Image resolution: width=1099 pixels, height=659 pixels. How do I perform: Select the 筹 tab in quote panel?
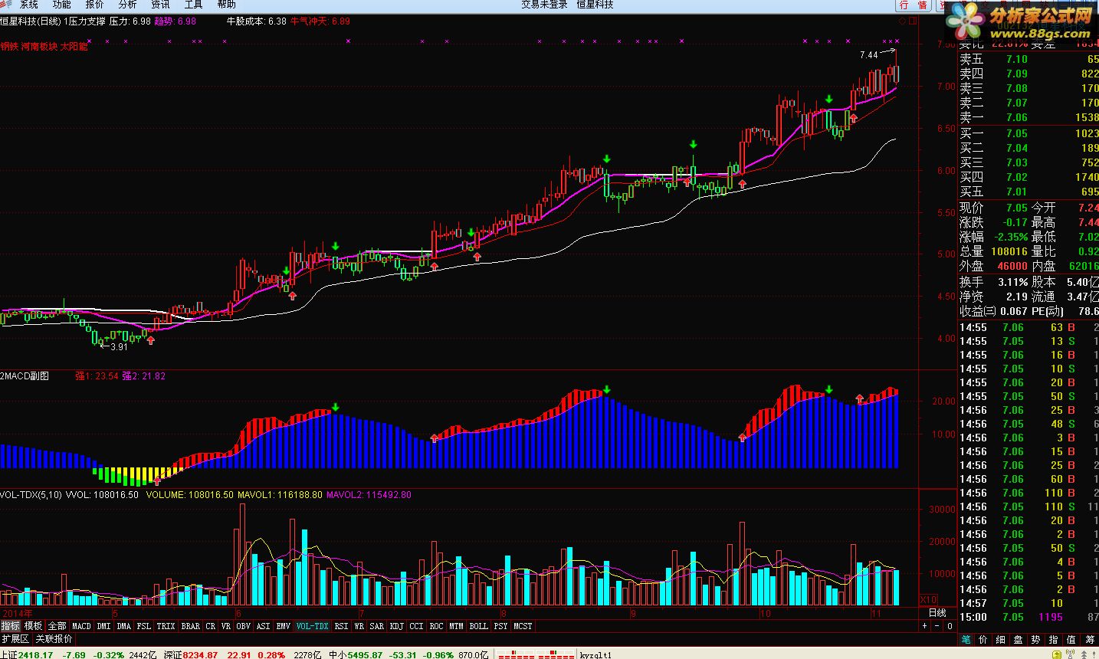click(1089, 639)
